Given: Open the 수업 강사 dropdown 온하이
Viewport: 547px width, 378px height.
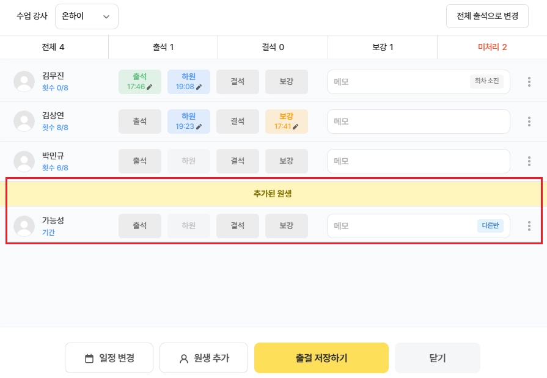Looking at the screenshot, I should point(86,16).
